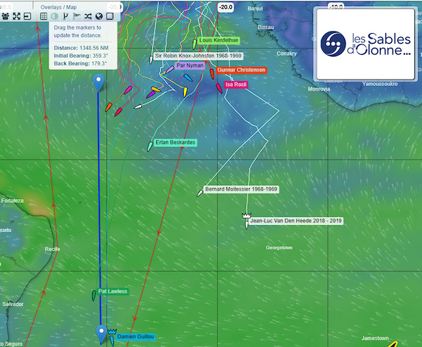The width and height of the screenshot is (422, 347).
Task: Toggle the wind flag overlay icon
Action: coord(77,16)
